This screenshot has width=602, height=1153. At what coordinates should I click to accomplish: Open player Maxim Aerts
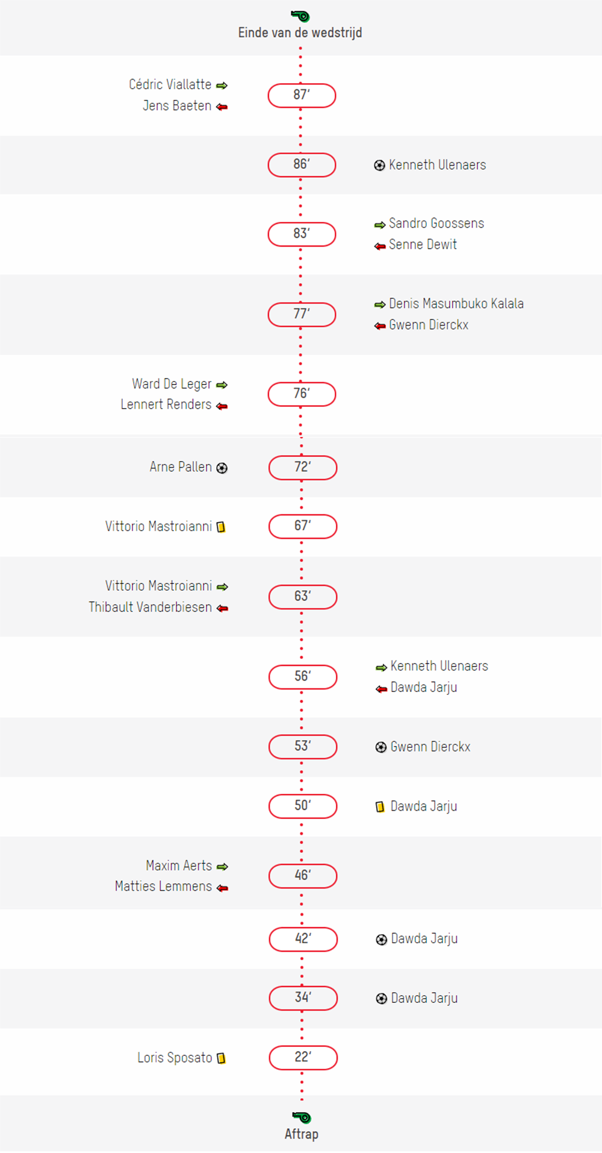point(179,866)
